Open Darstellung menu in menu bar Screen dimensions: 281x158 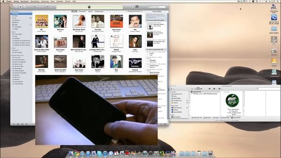pos(35,1)
